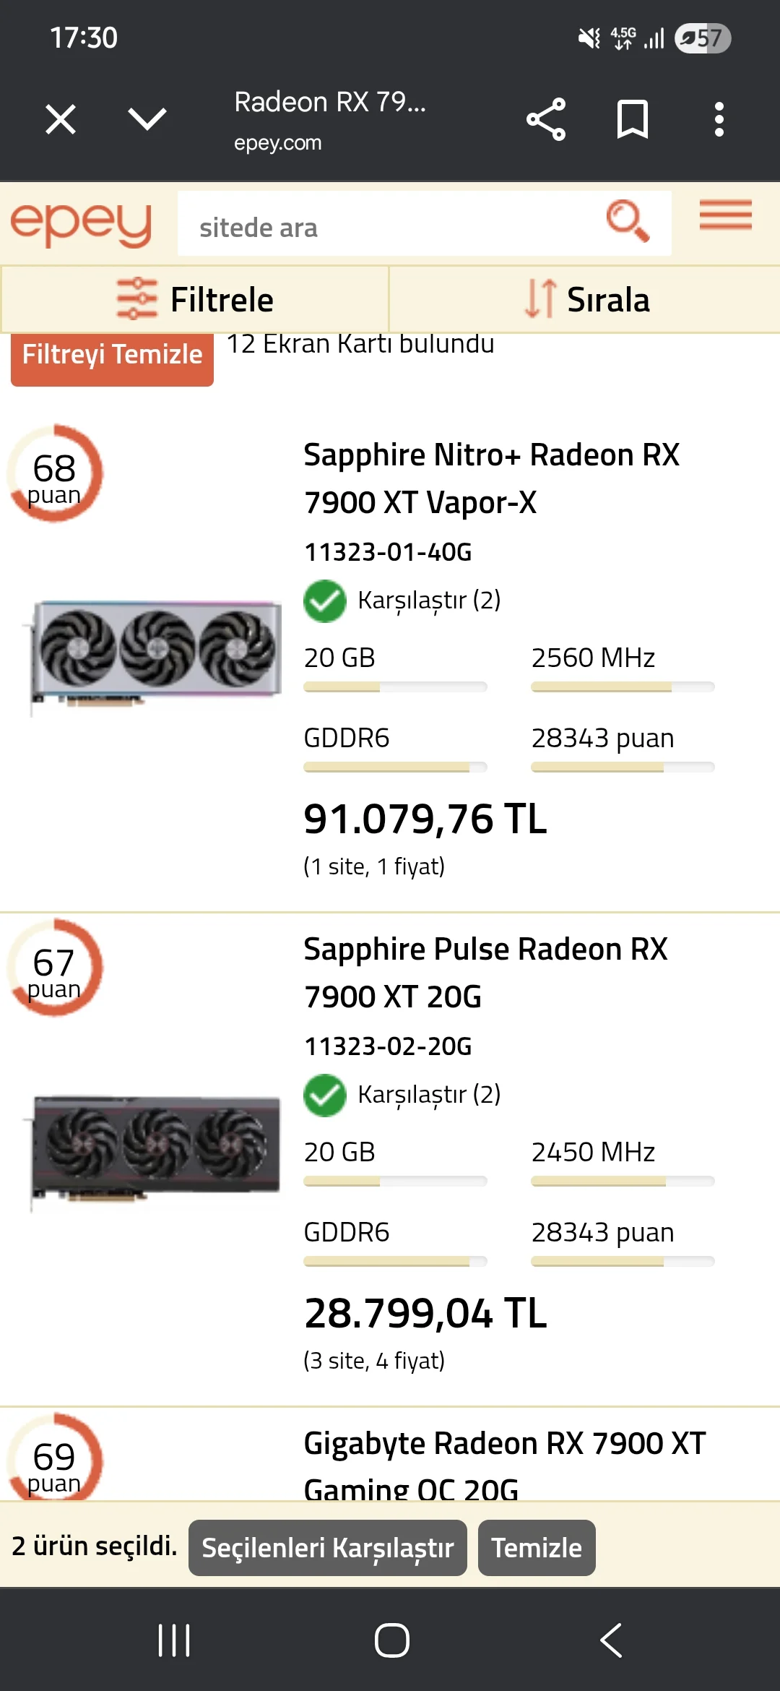Viewport: 780px width, 1691px height.
Task: Bookmark this page with the bookmark icon
Action: click(x=633, y=119)
